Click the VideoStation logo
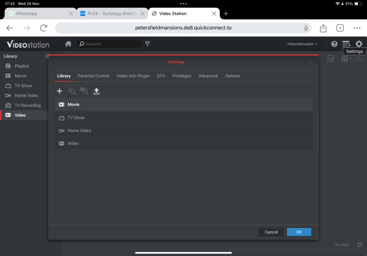The image size is (367, 256). tap(28, 44)
